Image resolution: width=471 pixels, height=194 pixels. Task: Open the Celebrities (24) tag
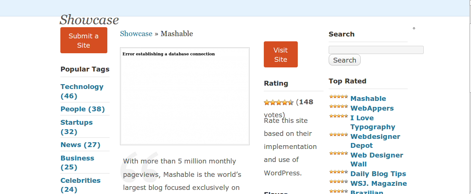80,185
